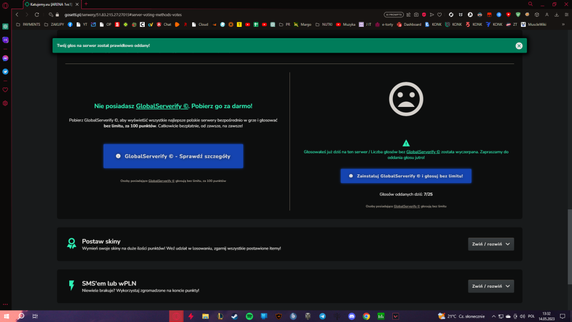Open ChatGPT in the Opera sidebar
The height and width of the screenshot is (322, 572).
(5, 27)
